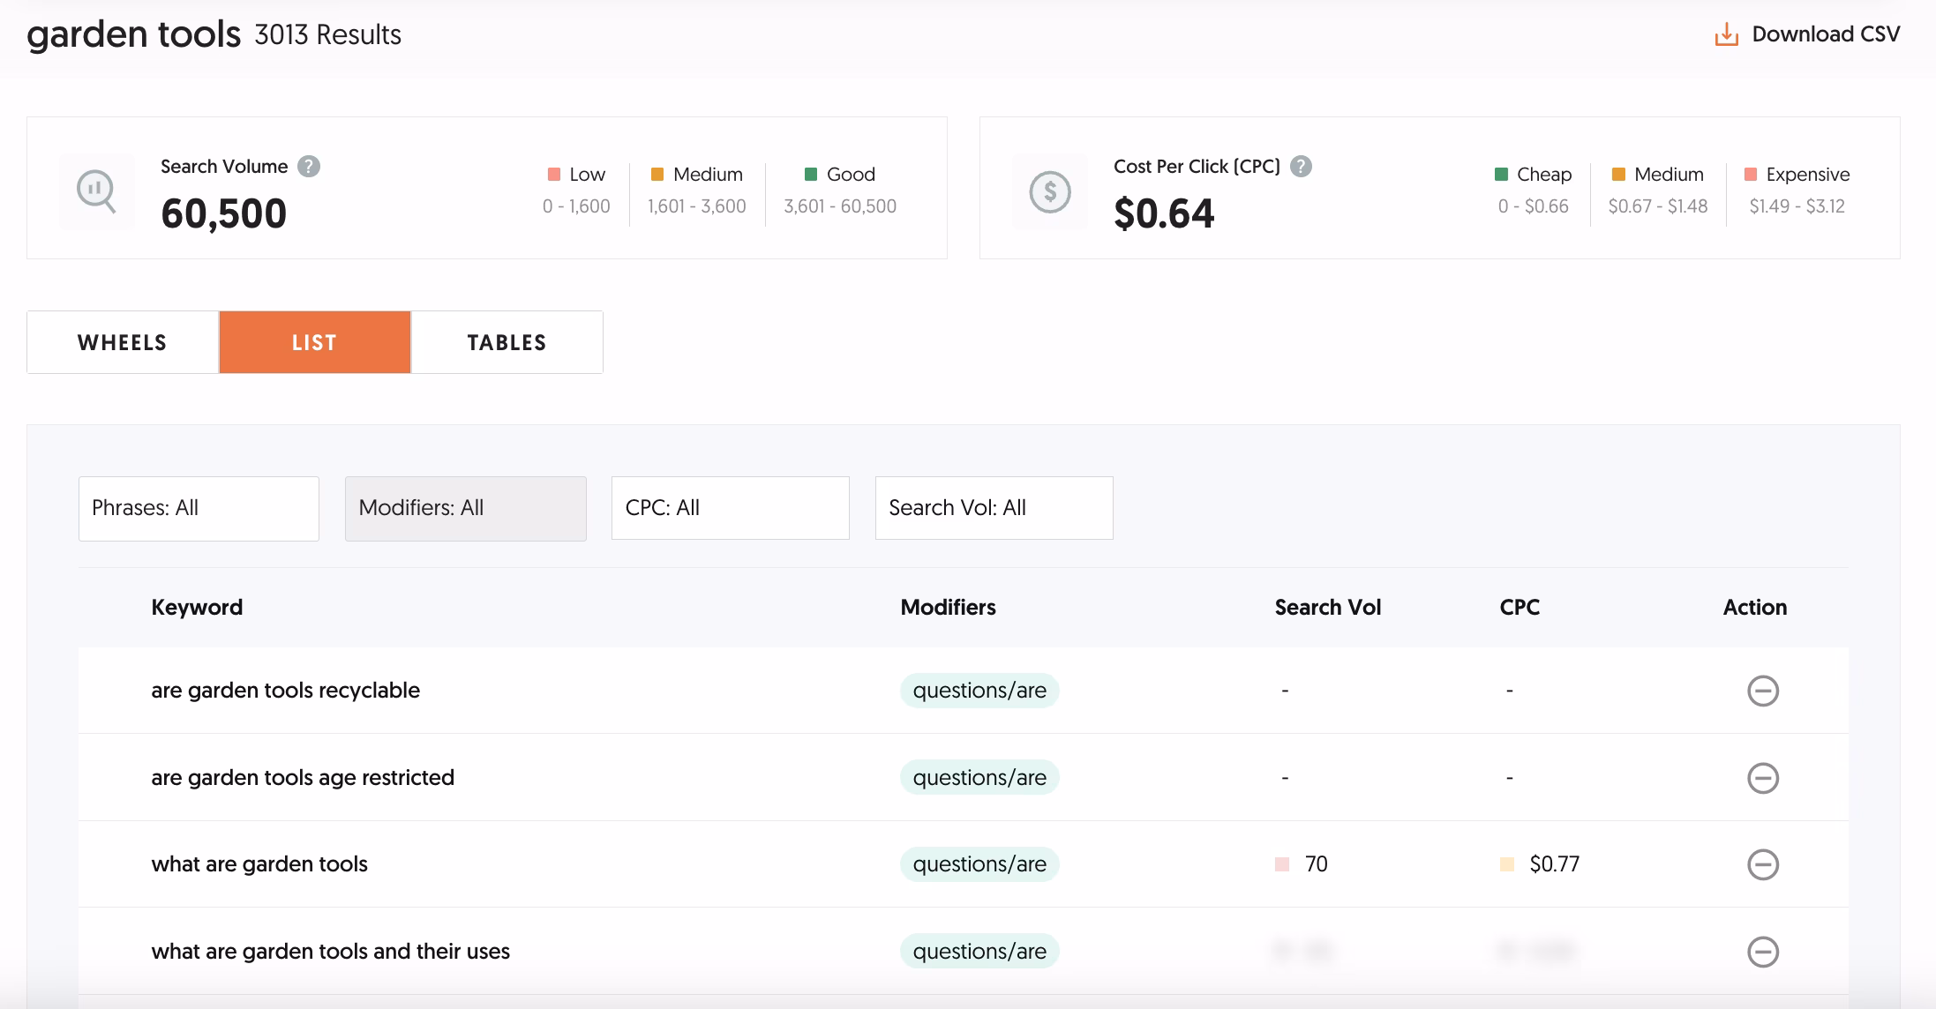Remove 'are garden tools age restricted' keyword

pyautogui.click(x=1762, y=778)
